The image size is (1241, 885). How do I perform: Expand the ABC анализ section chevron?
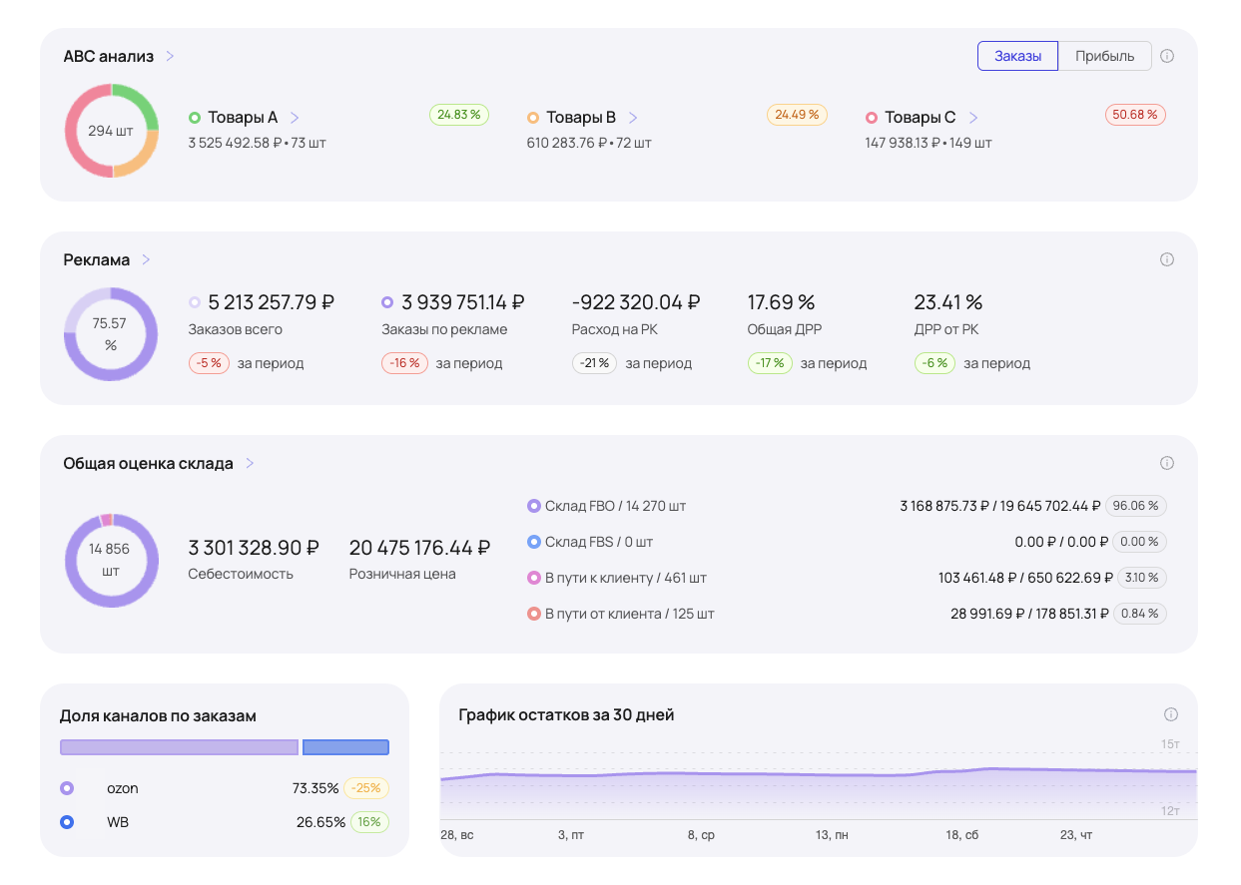click(170, 56)
